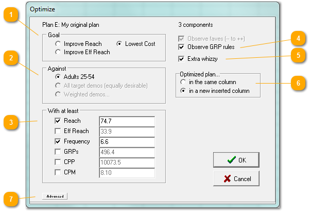Click the Plan E: My original plan text

pyautogui.click(x=71, y=25)
